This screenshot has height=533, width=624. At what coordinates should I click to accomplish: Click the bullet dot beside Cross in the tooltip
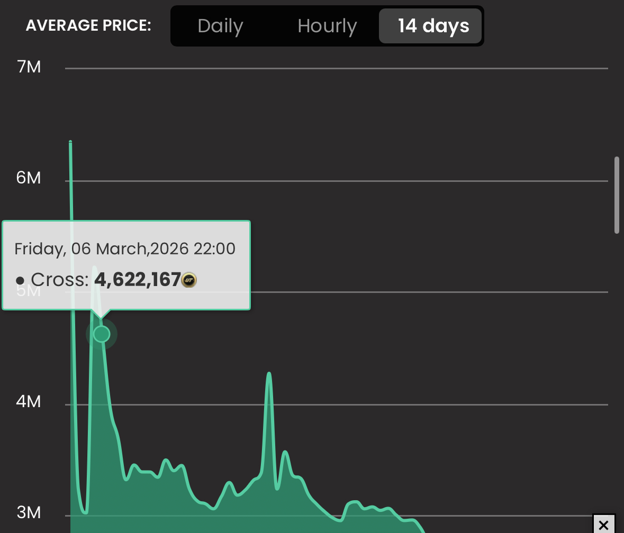pyautogui.click(x=20, y=280)
